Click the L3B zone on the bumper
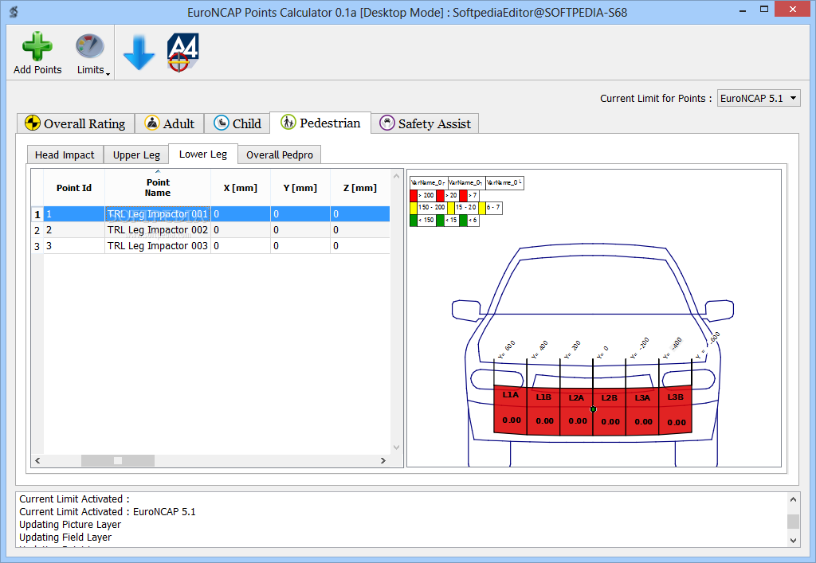The image size is (816, 563). click(x=676, y=410)
